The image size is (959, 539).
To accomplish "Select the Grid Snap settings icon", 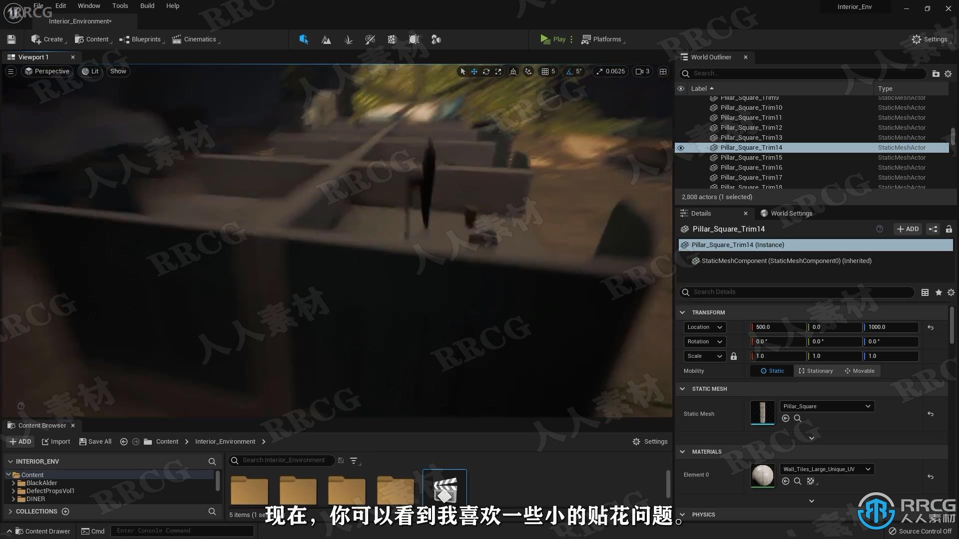I will pos(545,71).
